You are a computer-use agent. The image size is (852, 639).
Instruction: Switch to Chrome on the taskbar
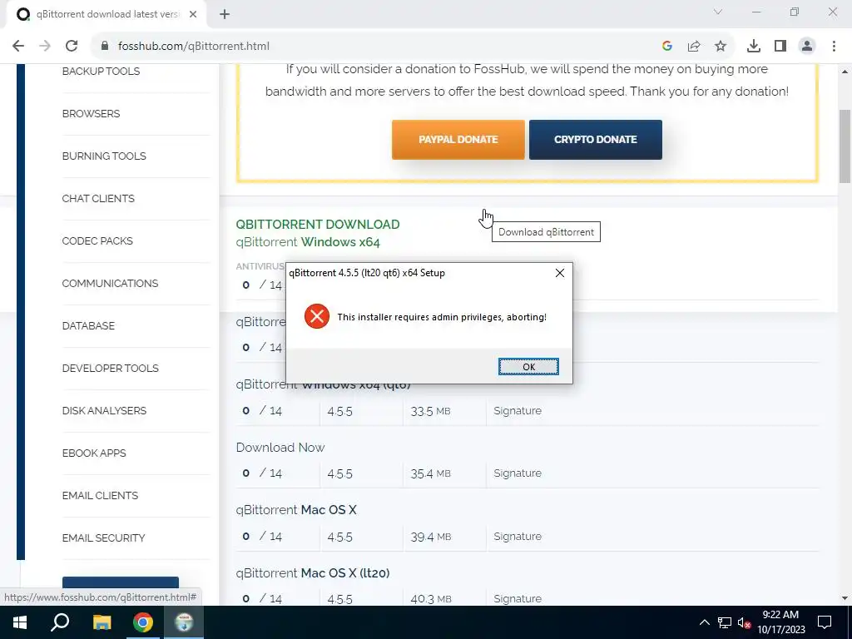(x=143, y=622)
